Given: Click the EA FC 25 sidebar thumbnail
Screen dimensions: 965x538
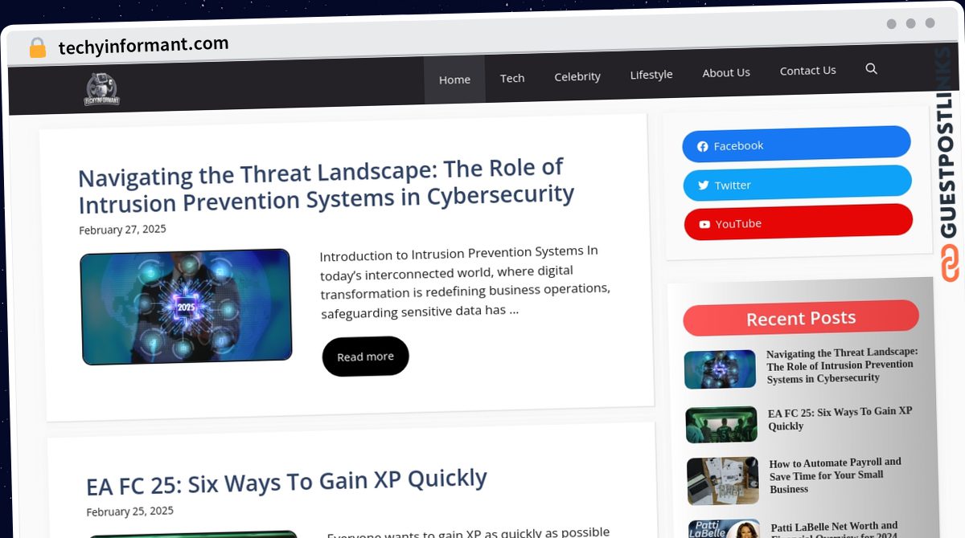Looking at the screenshot, I should 721,425.
